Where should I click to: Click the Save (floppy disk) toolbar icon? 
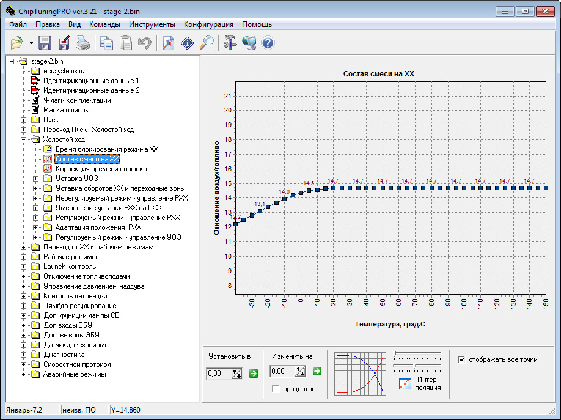(x=45, y=43)
